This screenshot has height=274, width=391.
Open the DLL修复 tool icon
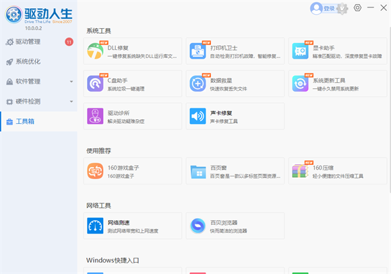[x=95, y=50]
